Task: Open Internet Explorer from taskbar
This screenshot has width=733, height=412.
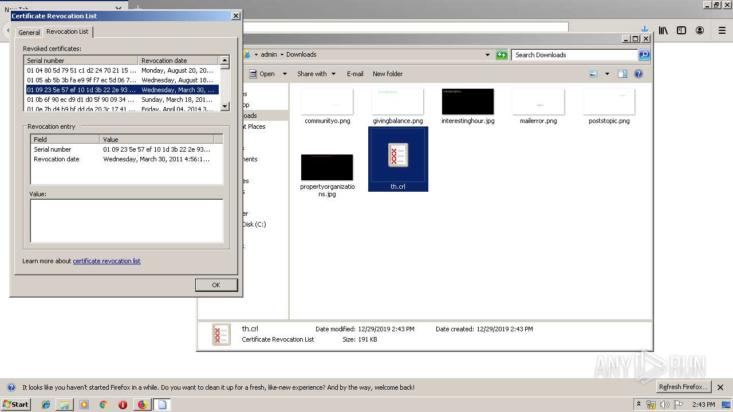Action: coord(46,405)
